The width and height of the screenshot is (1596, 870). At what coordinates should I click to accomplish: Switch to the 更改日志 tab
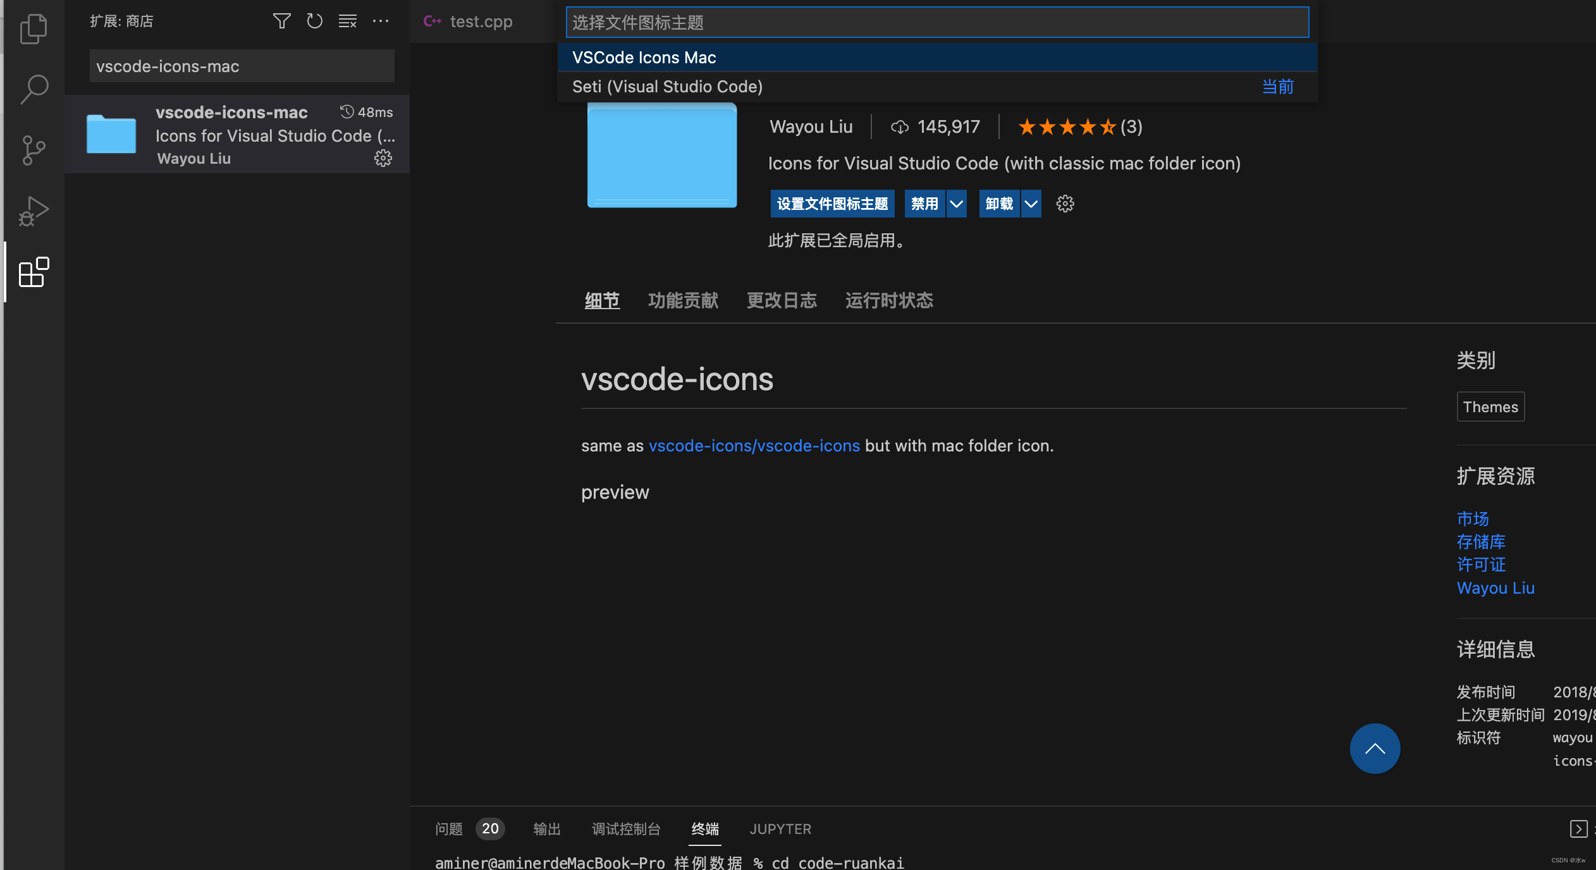(x=782, y=300)
